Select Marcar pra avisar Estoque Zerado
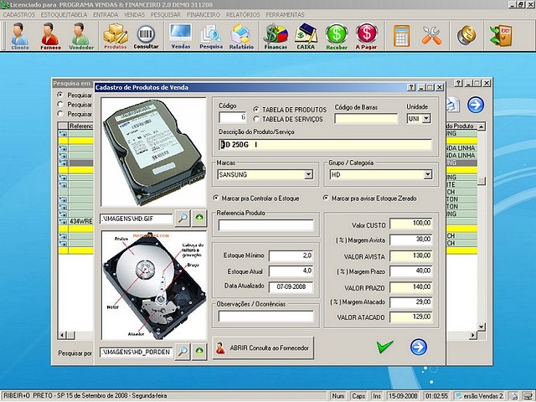This screenshot has height=402, width=536. tap(326, 198)
